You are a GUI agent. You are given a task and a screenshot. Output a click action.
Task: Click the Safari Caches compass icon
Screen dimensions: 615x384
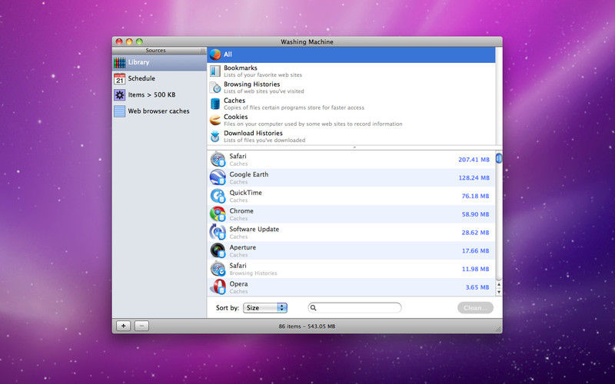[218, 160]
